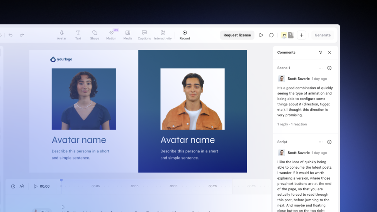Select right Avatar name heading text
The image size is (377, 212).
(x=188, y=140)
